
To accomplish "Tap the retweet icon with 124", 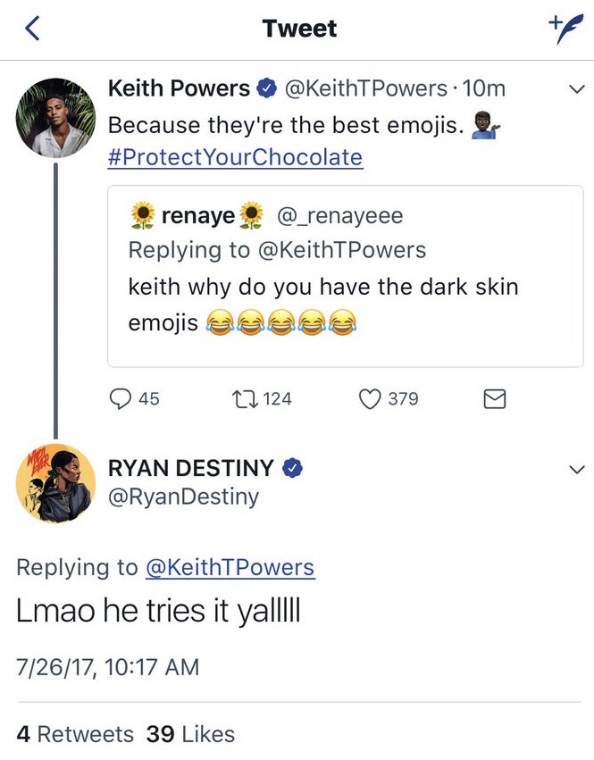I will click(x=243, y=399).
